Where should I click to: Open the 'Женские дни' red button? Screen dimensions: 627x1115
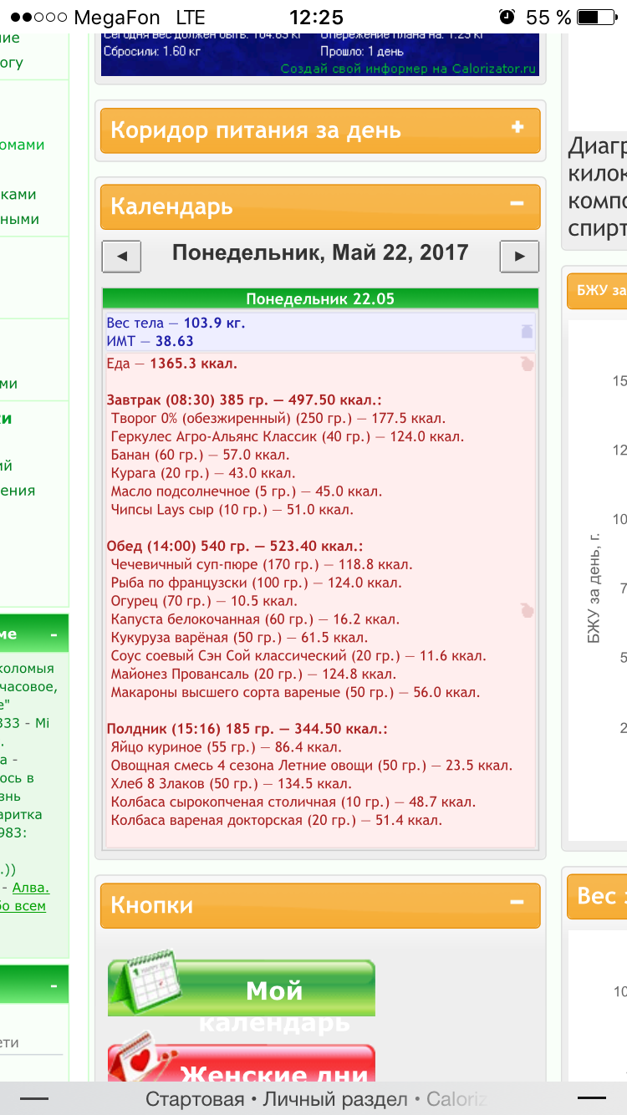click(242, 1063)
